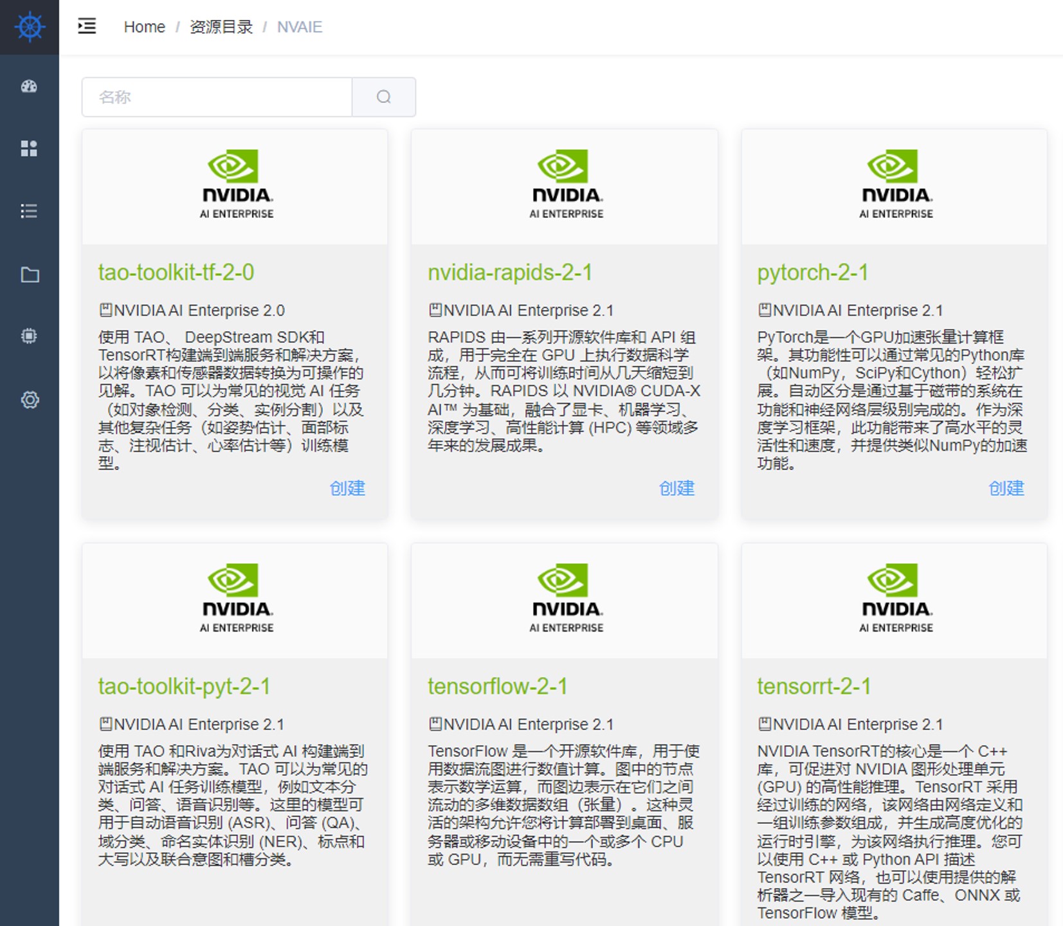Click NVIDIA logo on nvidia-rapids-2-1 card
The width and height of the screenshot is (1063, 926).
point(566,185)
